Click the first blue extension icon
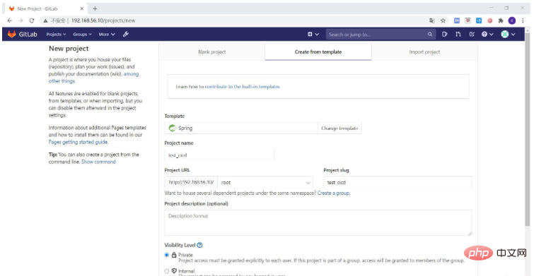The height and width of the screenshot is (276, 534). (x=457, y=20)
